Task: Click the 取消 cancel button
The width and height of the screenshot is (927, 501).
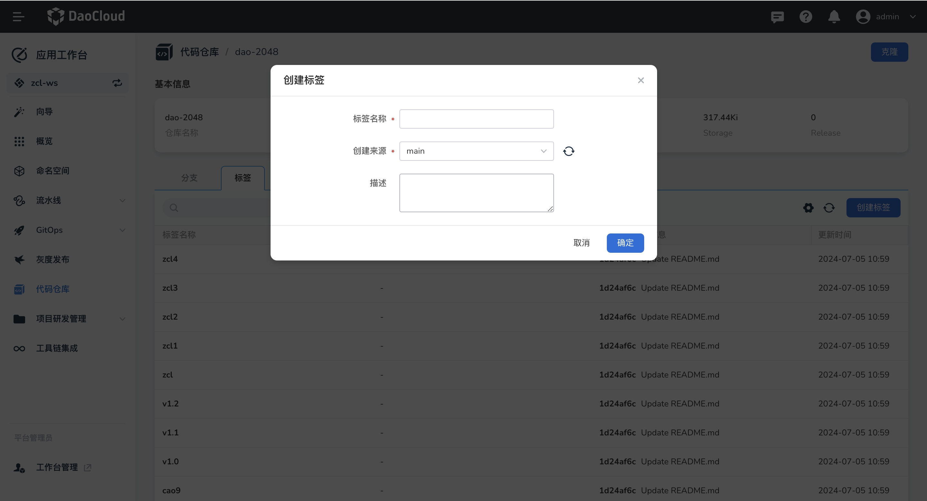Action: pos(581,243)
